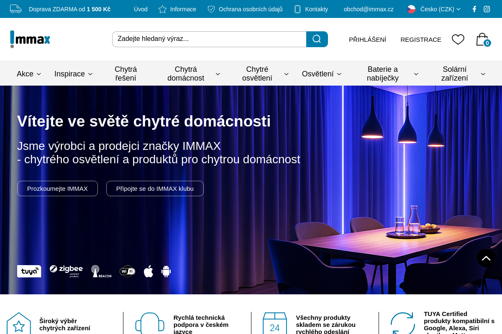
Task: Click the obchod@immax.cz email link
Action: [369, 9]
